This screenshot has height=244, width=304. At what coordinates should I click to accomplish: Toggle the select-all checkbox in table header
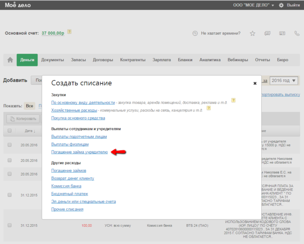[x=10, y=131]
